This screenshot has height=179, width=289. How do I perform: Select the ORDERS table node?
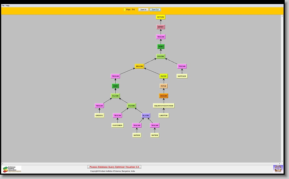pyautogui.click(x=99, y=116)
